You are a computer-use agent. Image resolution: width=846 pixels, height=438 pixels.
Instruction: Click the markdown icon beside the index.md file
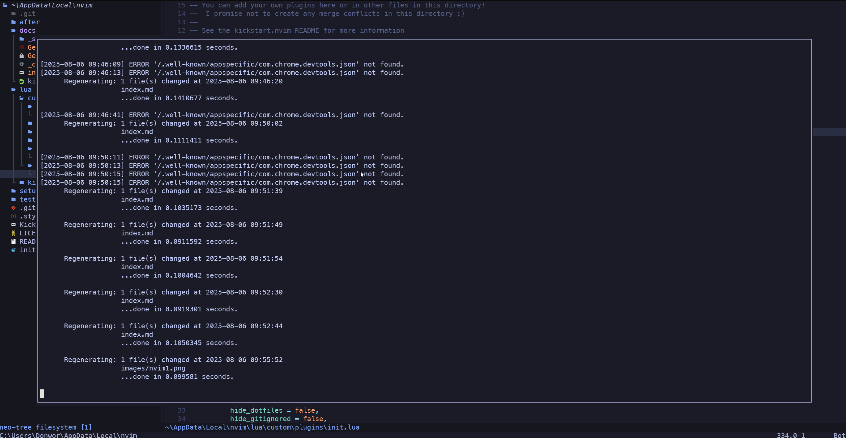[22, 72]
